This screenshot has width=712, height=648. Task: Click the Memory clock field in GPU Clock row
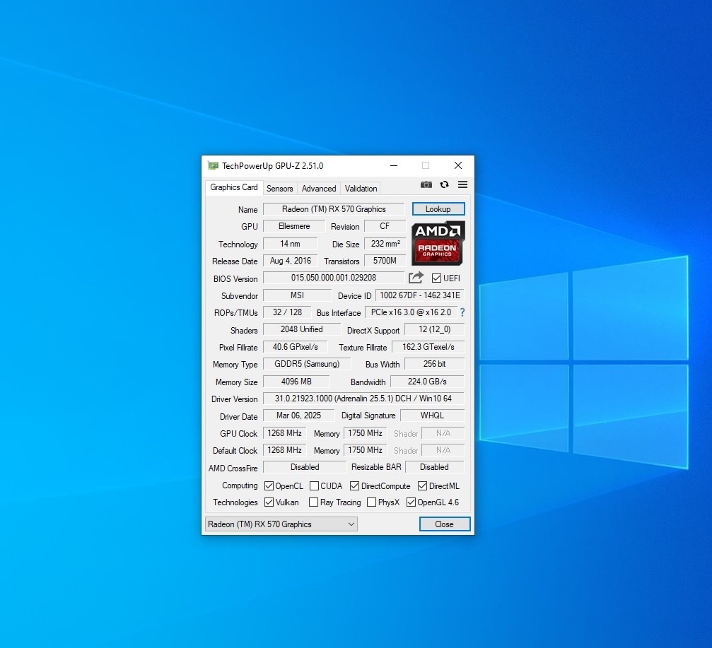click(365, 433)
